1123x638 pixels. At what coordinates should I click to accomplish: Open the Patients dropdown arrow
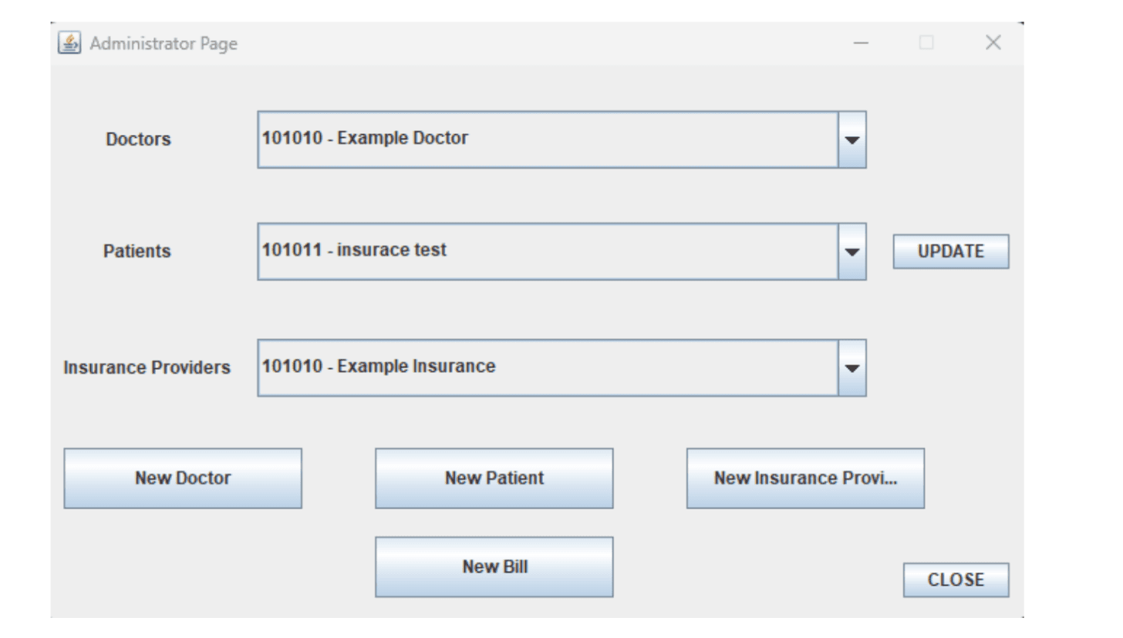(x=852, y=252)
